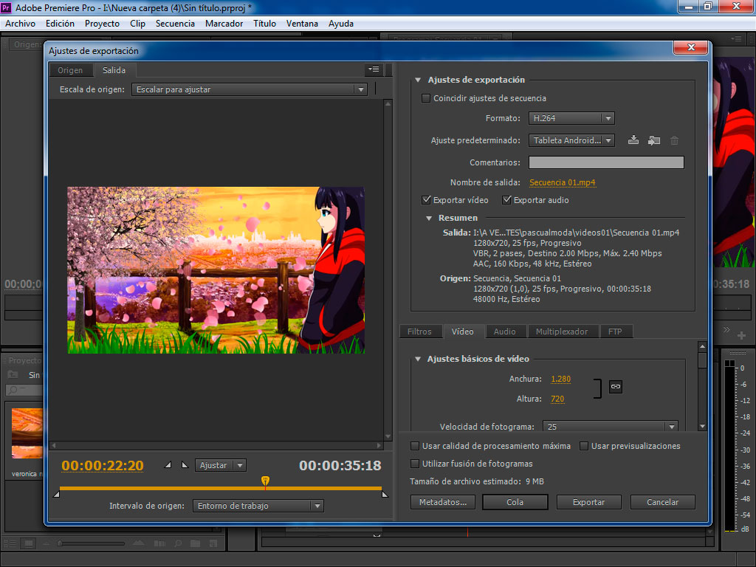
Task: Click the veronica clip thumbnail in project panel
Action: 27,433
